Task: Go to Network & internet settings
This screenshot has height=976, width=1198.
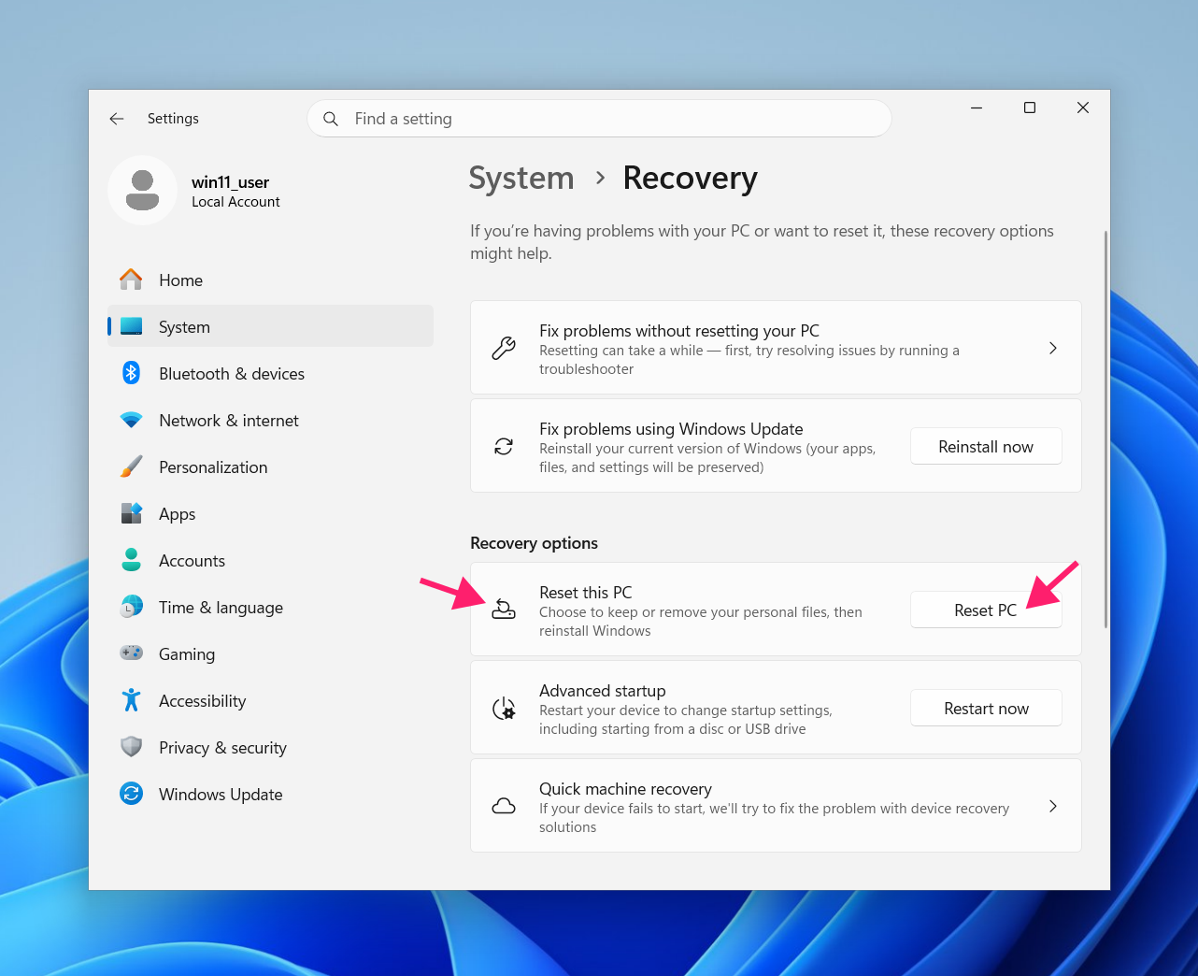Action: click(270, 420)
